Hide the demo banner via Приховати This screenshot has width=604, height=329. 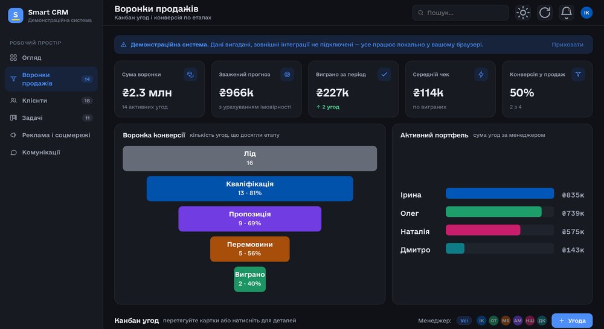(567, 45)
